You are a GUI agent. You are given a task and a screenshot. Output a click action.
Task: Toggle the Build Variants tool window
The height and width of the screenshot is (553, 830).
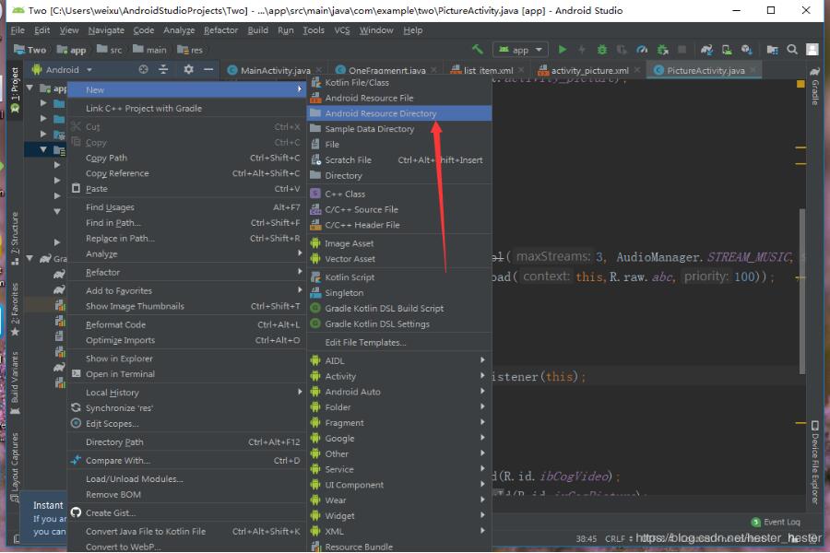[15, 382]
